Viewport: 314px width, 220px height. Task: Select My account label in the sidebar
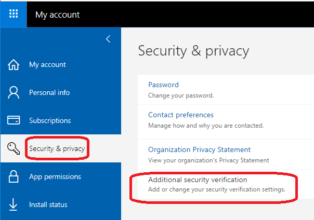pos(47,65)
